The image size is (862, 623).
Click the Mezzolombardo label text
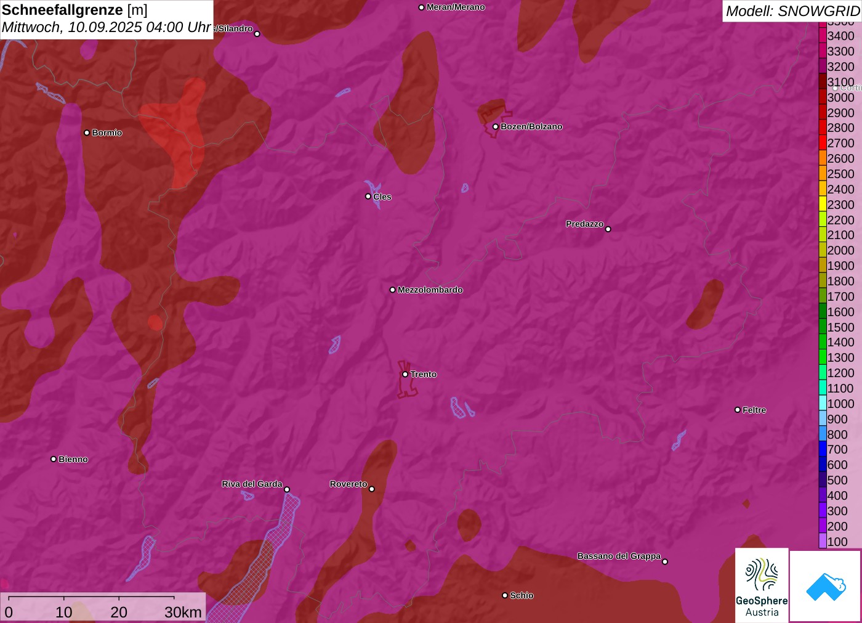[x=430, y=290]
